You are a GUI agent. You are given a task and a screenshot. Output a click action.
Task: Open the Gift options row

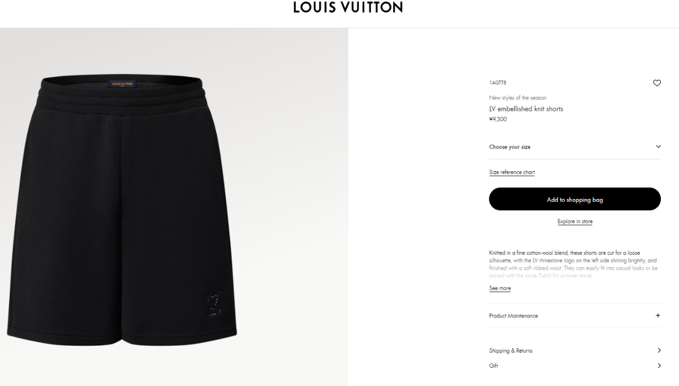575,366
